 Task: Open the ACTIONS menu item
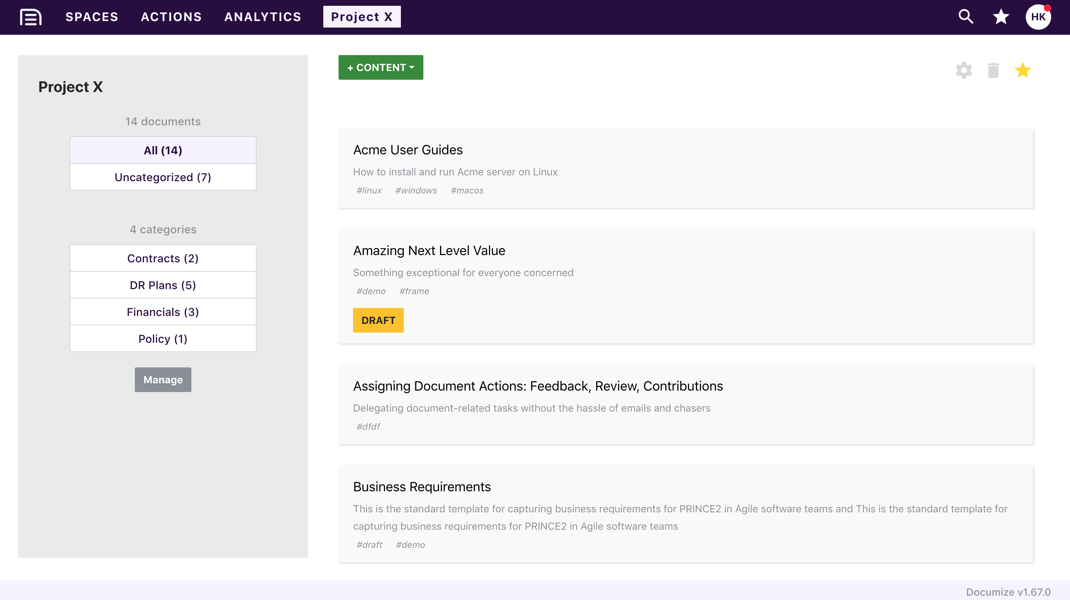point(171,17)
